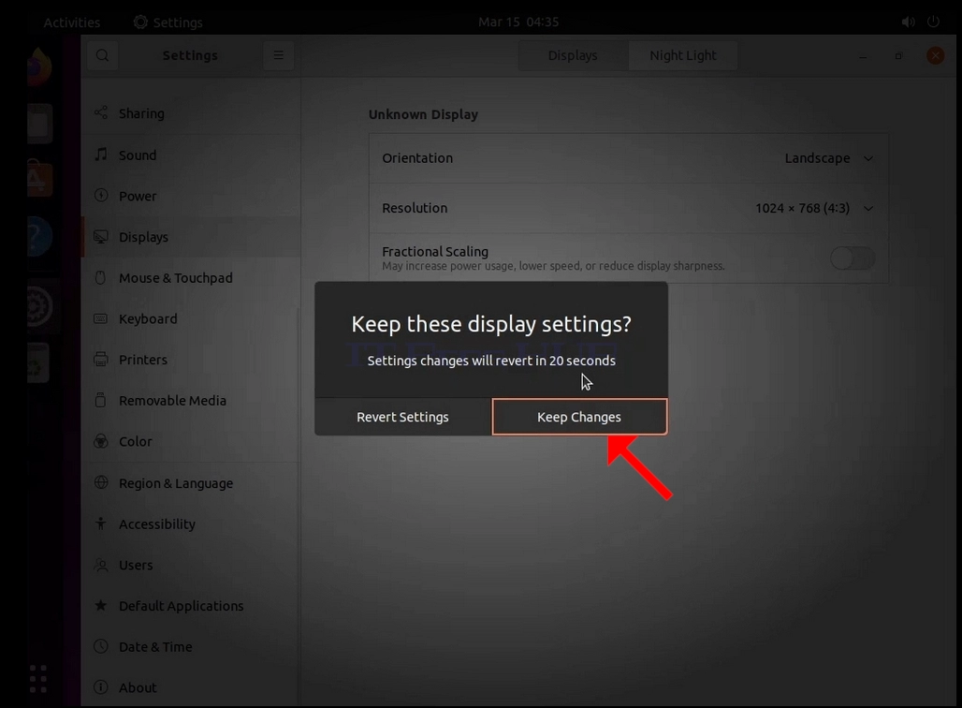This screenshot has height=708, width=962.
Task: Open Accessibility settings row
Action: [x=190, y=524]
